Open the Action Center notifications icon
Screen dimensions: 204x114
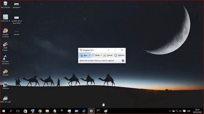point(184,111)
